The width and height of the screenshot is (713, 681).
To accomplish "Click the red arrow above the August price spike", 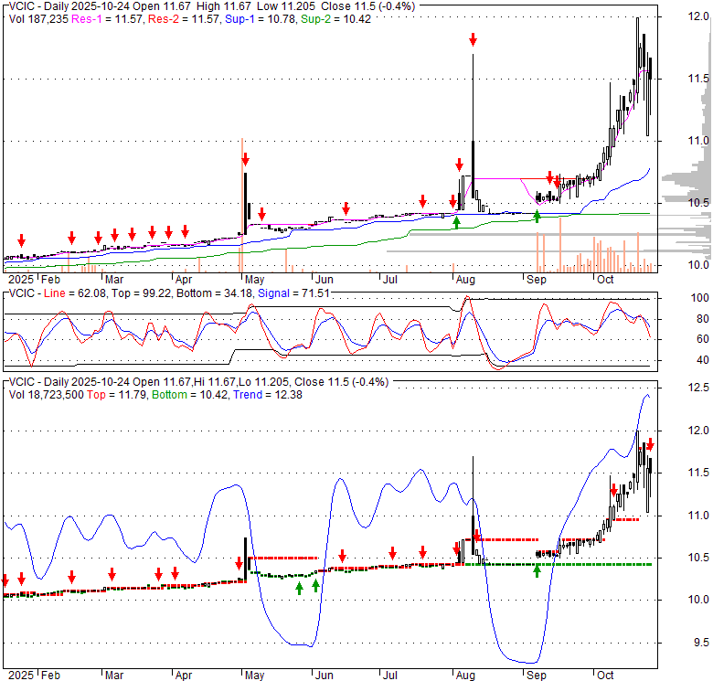I will tap(473, 39).
